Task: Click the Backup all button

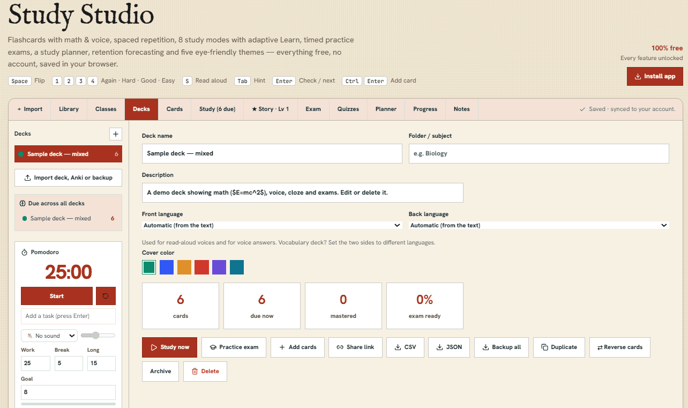Action: tap(502, 347)
